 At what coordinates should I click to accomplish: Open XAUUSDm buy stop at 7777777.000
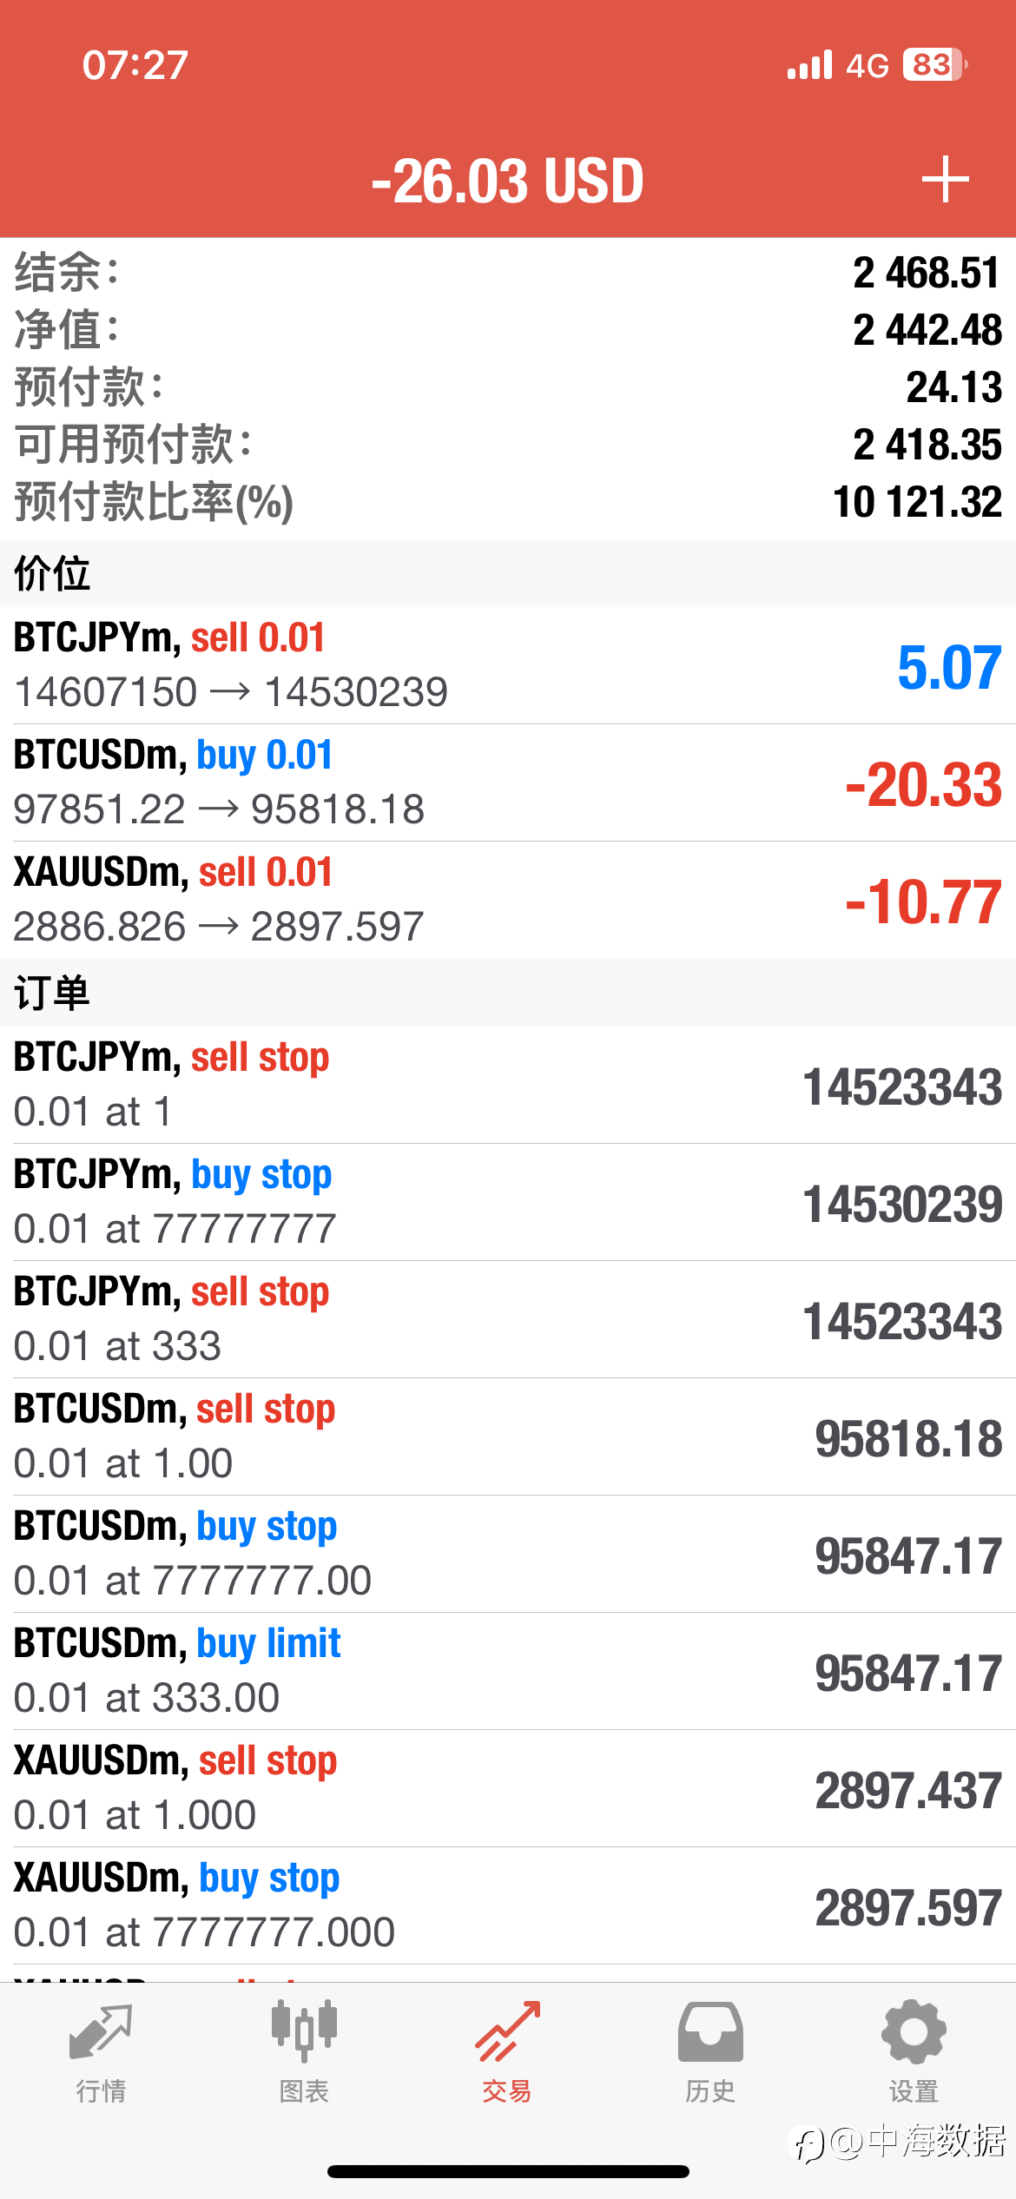pos(508,1905)
